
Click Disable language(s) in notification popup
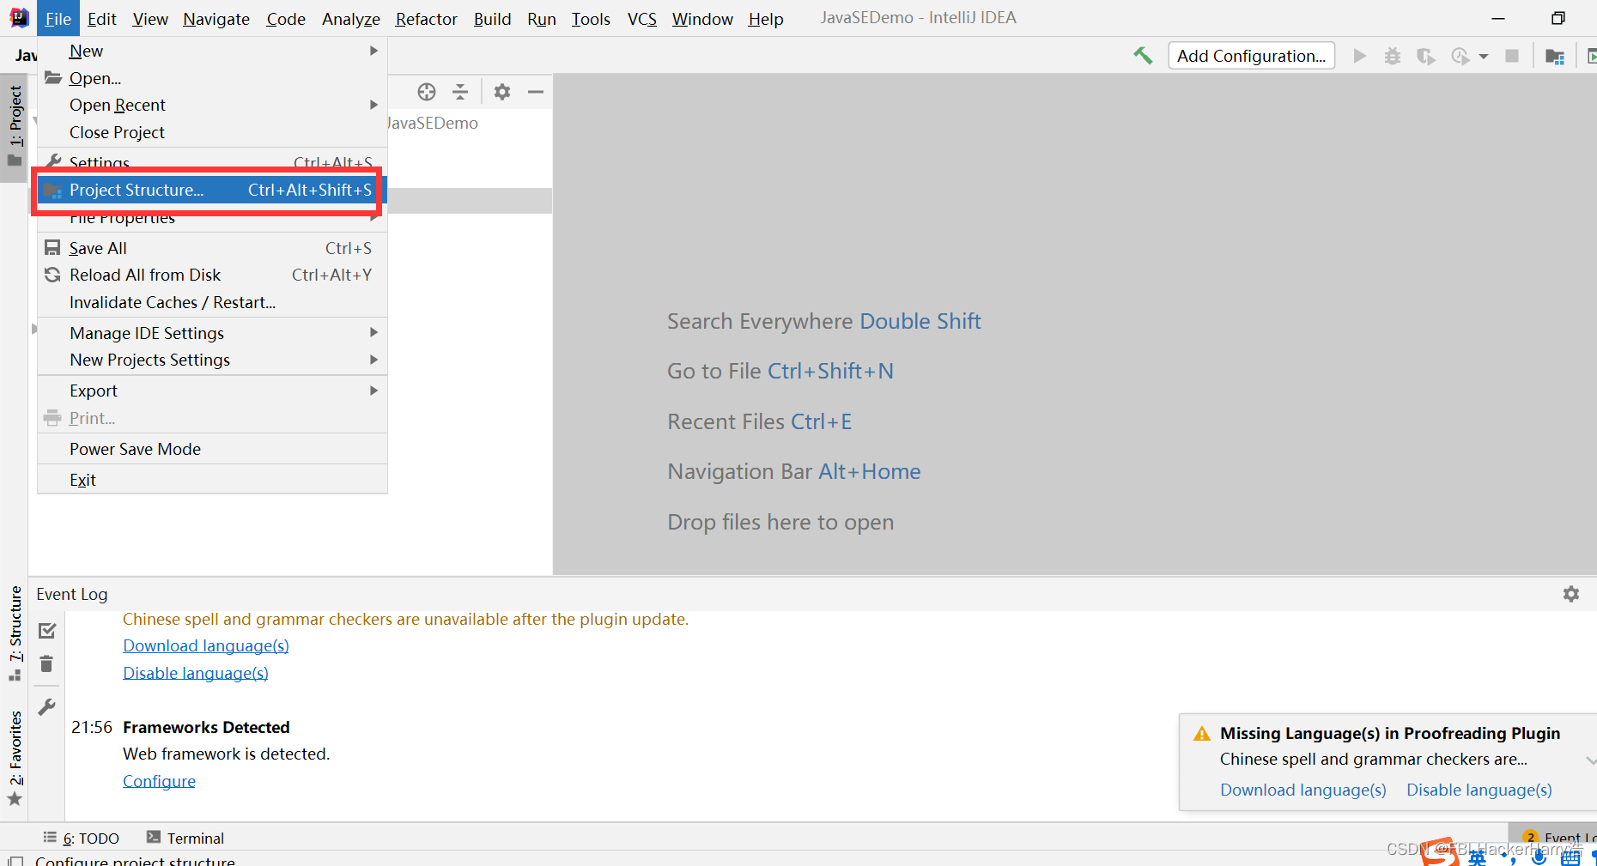1479,790
